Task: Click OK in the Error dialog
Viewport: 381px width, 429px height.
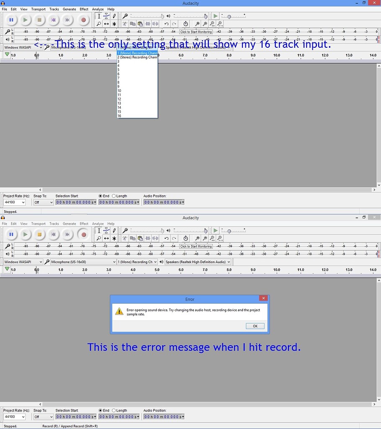Action: pyautogui.click(x=255, y=326)
